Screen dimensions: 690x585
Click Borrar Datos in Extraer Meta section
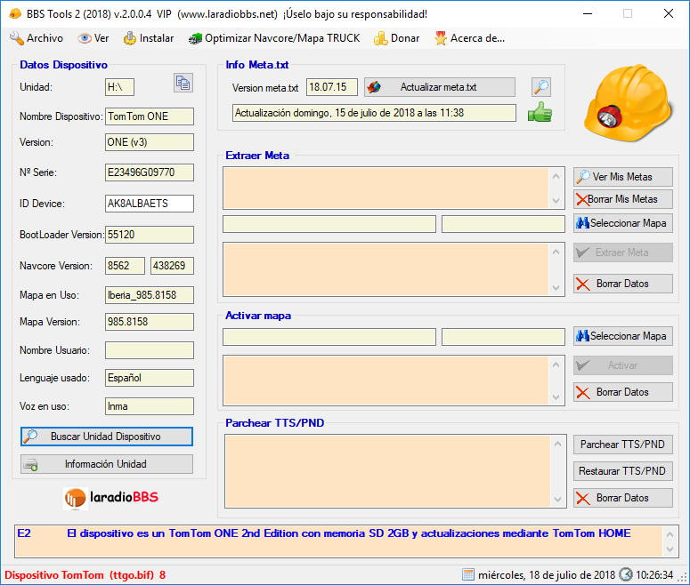622,284
